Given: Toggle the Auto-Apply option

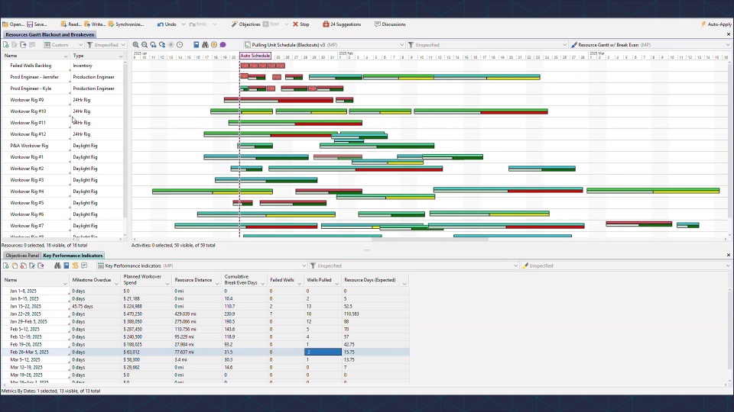Looking at the screenshot, I should pos(716,24).
